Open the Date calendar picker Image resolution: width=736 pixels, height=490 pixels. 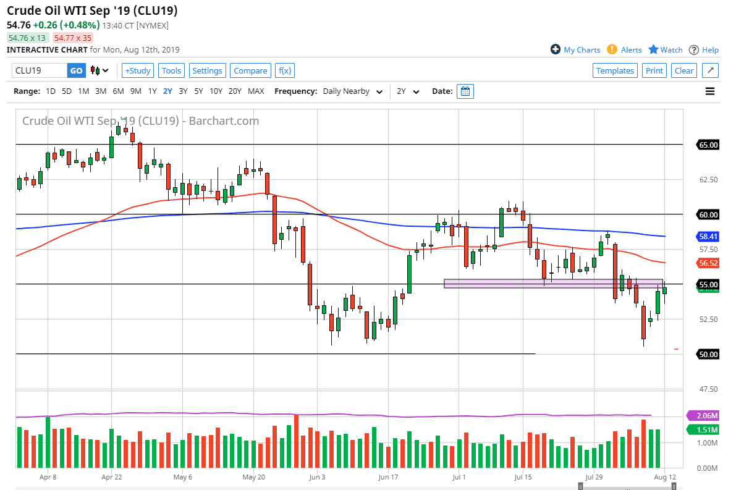coord(464,91)
